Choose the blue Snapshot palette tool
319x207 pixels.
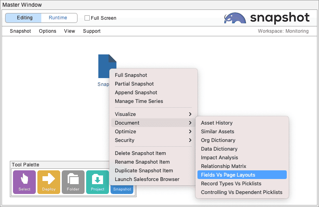pos(122,190)
